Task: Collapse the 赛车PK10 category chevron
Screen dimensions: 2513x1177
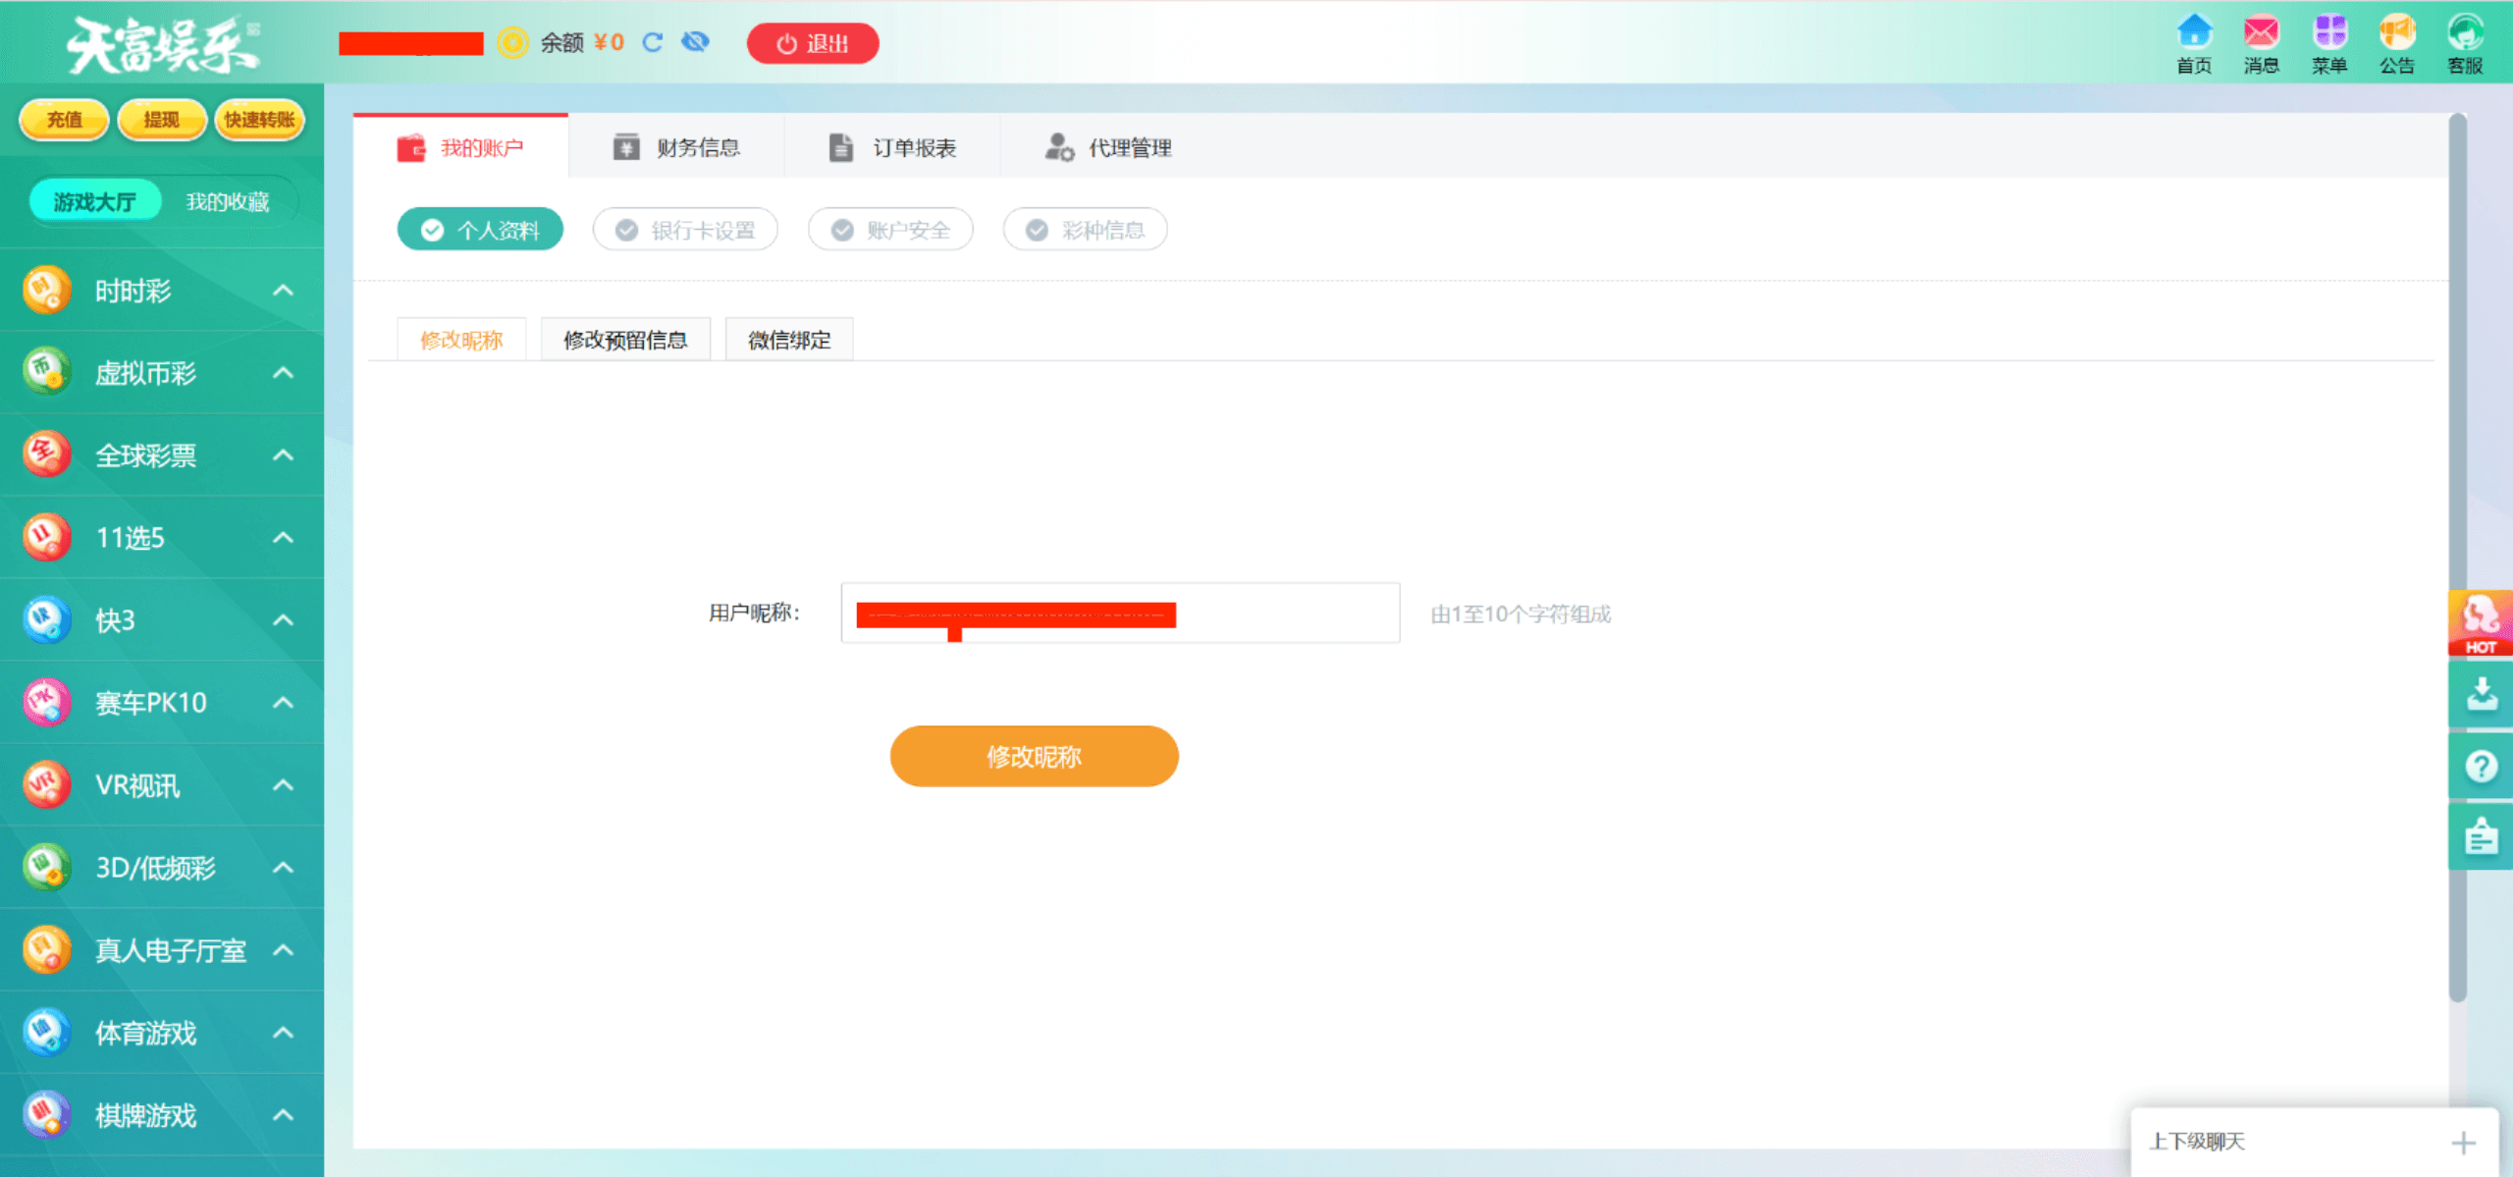Action: [x=283, y=703]
